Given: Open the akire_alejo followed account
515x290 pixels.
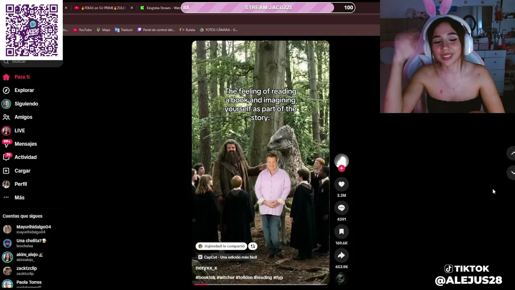Looking at the screenshot, I should point(23,257).
